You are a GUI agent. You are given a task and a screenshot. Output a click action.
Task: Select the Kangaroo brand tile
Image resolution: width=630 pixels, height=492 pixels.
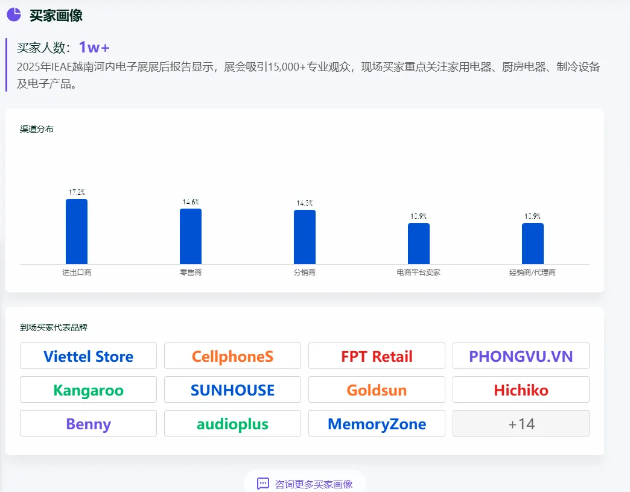pos(88,389)
